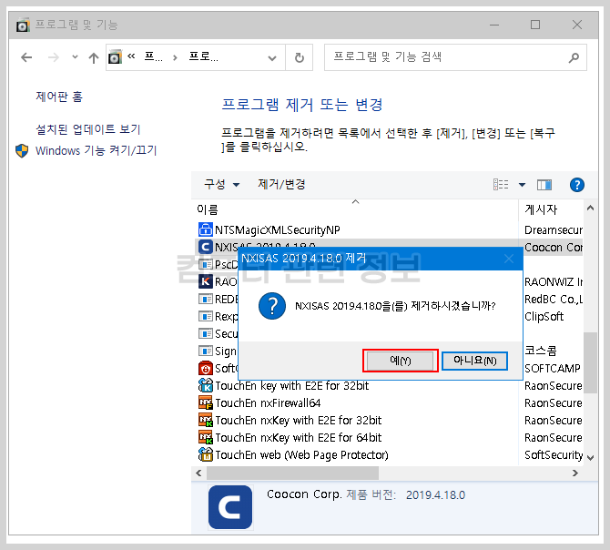This screenshot has height=550, width=610.
Task: Click the search magnifier icon
Action: coord(574,57)
